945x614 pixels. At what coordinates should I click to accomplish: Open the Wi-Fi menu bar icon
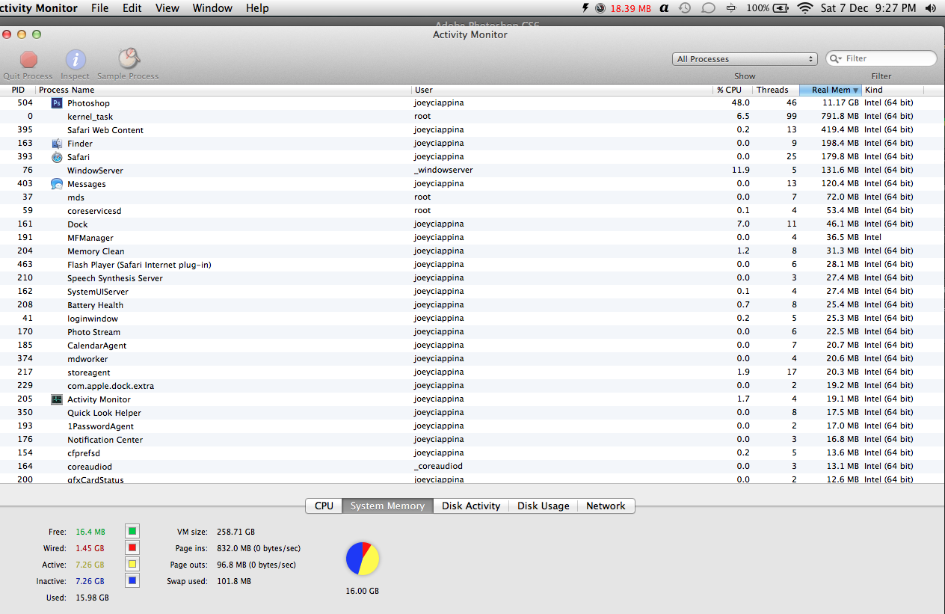[x=804, y=8]
